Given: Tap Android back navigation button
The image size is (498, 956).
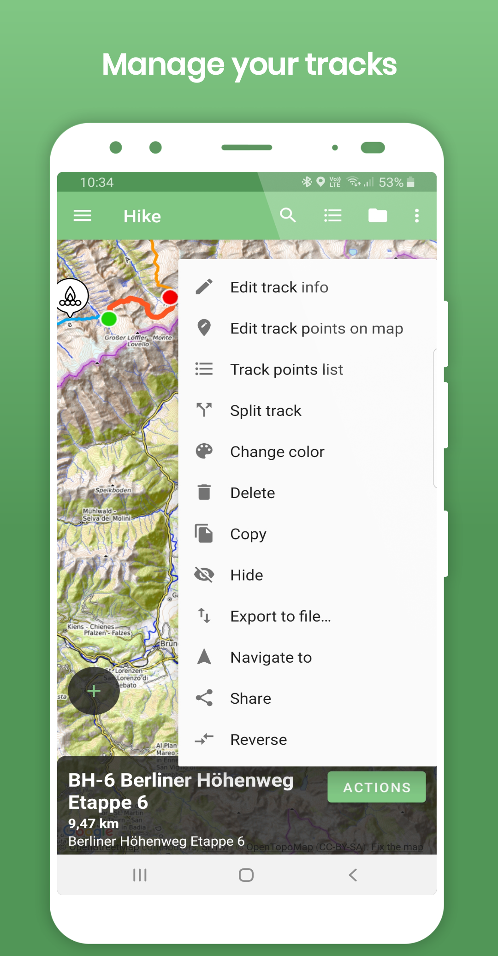Looking at the screenshot, I should click(x=353, y=875).
